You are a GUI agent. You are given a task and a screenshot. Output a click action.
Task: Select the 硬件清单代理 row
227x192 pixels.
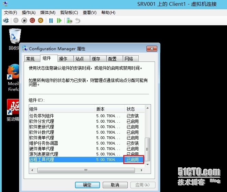pos(87,149)
